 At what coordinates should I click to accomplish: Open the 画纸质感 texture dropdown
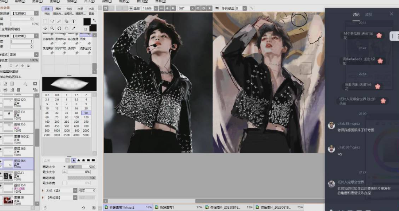point(36,13)
